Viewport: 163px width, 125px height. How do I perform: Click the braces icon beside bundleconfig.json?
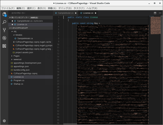tap(12, 70)
